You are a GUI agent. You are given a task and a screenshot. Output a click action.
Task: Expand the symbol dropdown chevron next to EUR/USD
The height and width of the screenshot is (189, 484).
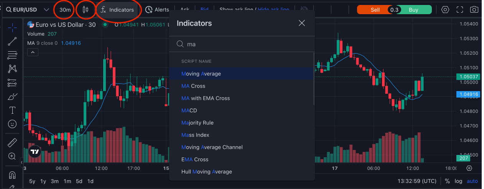[46, 10]
